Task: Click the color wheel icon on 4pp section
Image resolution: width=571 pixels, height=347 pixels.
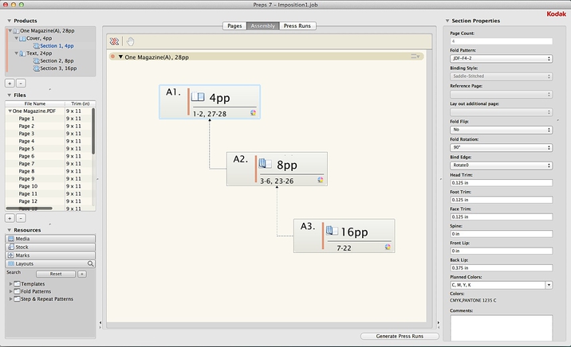Action: point(253,113)
